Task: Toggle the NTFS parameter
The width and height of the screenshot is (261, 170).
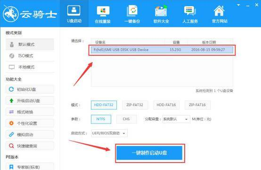Action: coord(101,119)
